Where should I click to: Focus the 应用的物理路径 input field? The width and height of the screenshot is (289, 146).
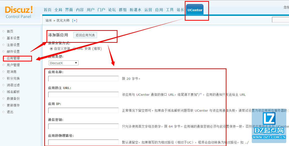click(x=83, y=142)
